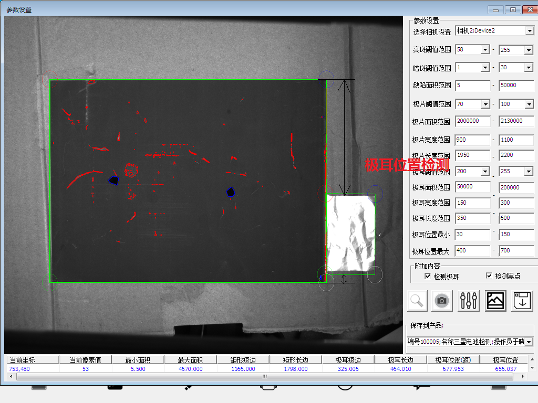Expand 暗斑阈值范围 maximum dropdown showing 30
Viewport: 538px width, 403px height.
pyautogui.click(x=529, y=68)
